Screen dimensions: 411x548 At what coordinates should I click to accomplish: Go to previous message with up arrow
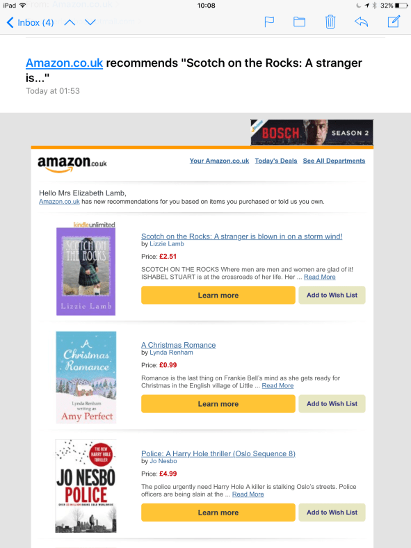[70, 23]
